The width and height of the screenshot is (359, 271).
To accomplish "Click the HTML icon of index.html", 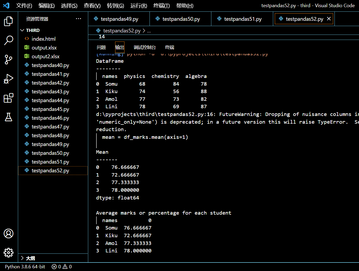I will tap(27, 39).
